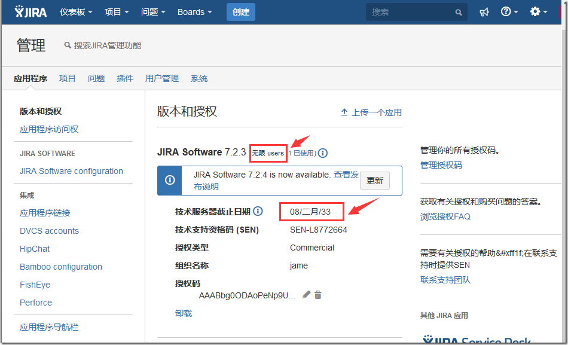Click the 卸载 link
This screenshot has width=568, height=345.
click(184, 313)
